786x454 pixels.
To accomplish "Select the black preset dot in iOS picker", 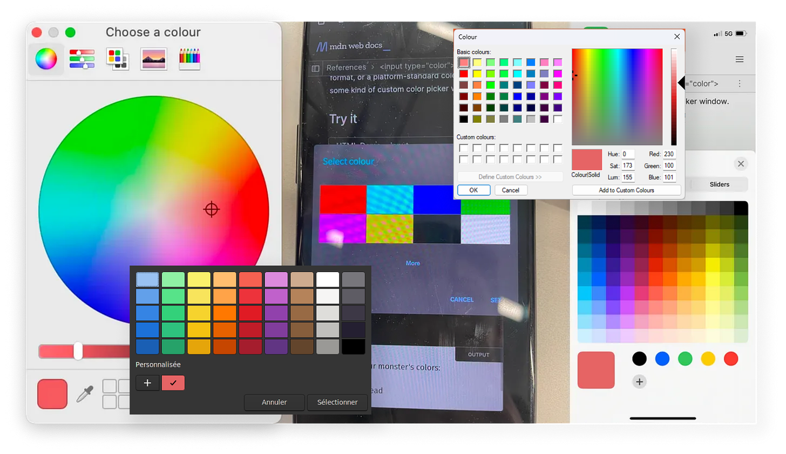I will (x=639, y=359).
